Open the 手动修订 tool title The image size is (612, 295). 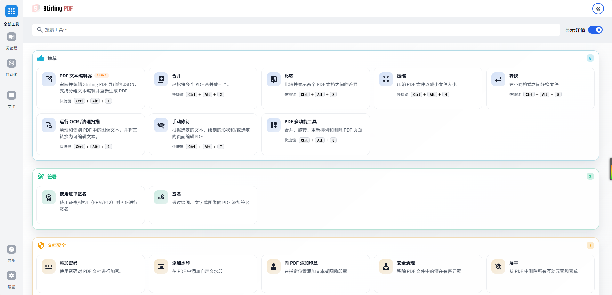181,122
